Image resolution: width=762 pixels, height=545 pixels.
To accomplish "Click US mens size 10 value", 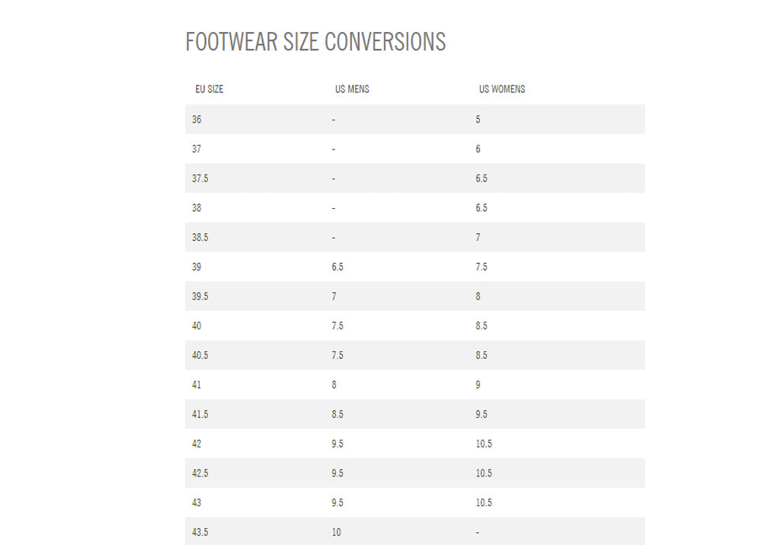I will [x=336, y=532].
